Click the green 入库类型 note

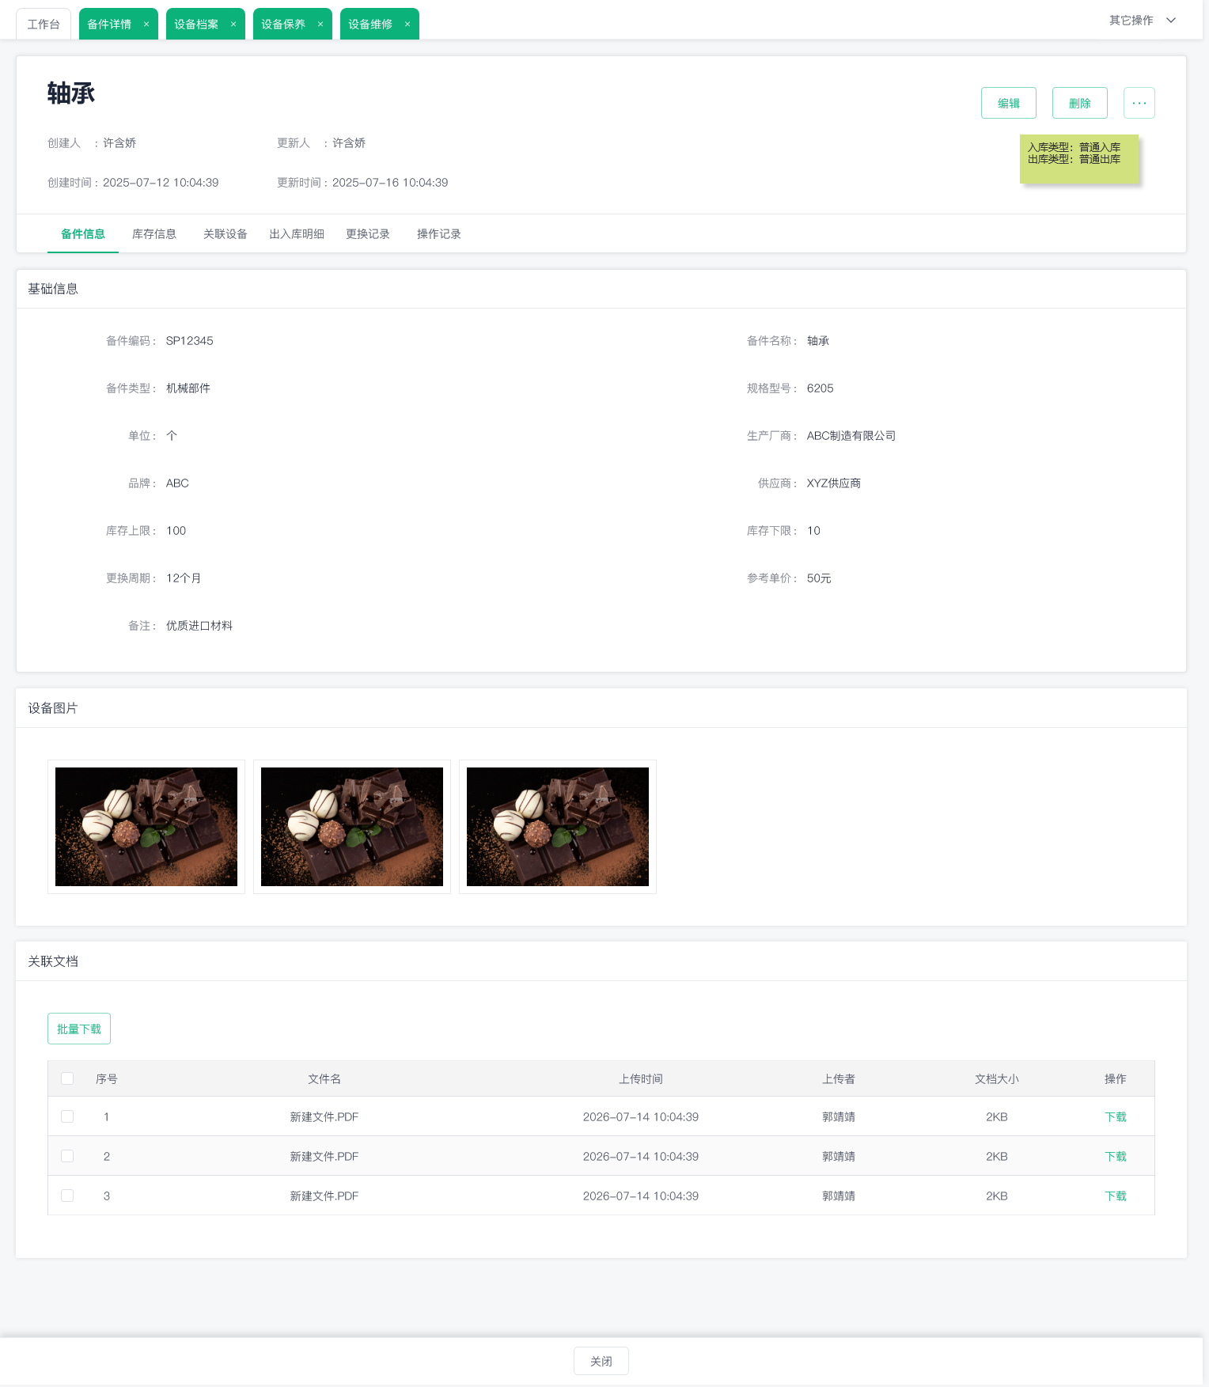click(x=1079, y=158)
